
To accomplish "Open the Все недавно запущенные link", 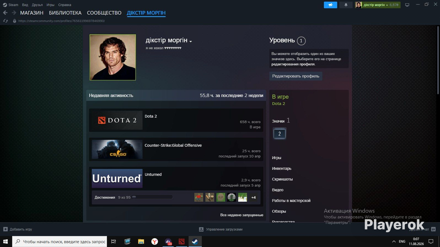I will (242, 215).
